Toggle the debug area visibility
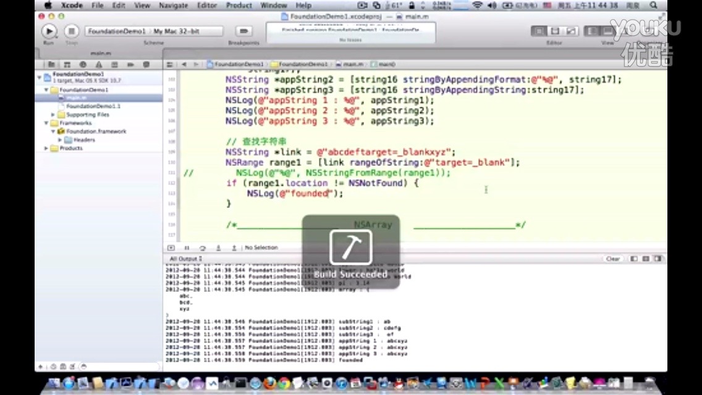 [607, 31]
